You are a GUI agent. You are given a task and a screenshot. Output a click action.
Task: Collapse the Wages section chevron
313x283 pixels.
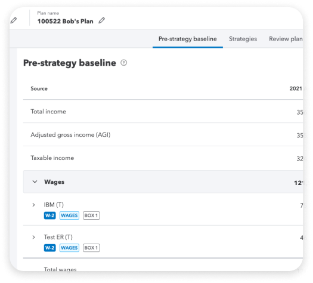tap(35, 182)
